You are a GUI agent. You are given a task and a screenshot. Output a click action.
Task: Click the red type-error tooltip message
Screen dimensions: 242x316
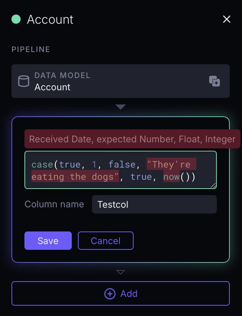click(x=132, y=139)
